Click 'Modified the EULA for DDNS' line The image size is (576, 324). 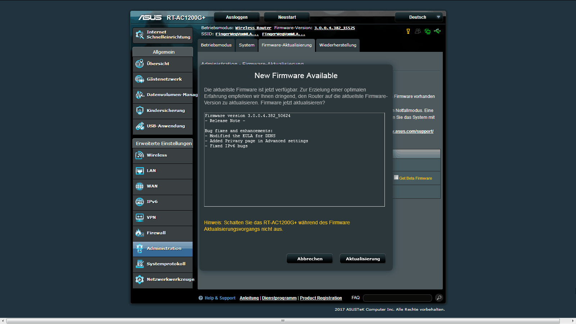(242, 136)
